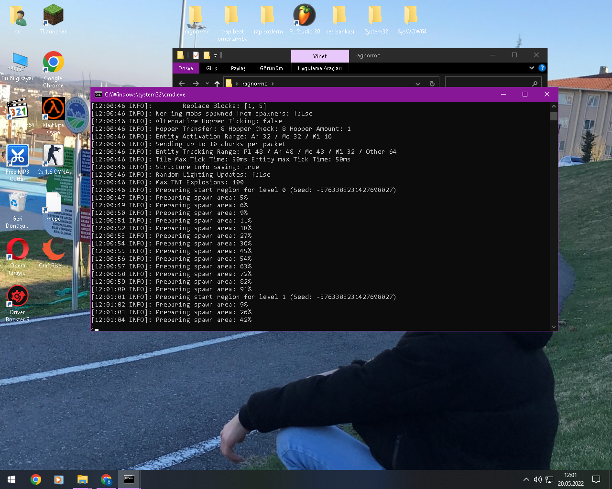This screenshot has height=489, width=612.
Task: Open the Geri Dönüşüm recycle bin
Action: pyautogui.click(x=18, y=210)
